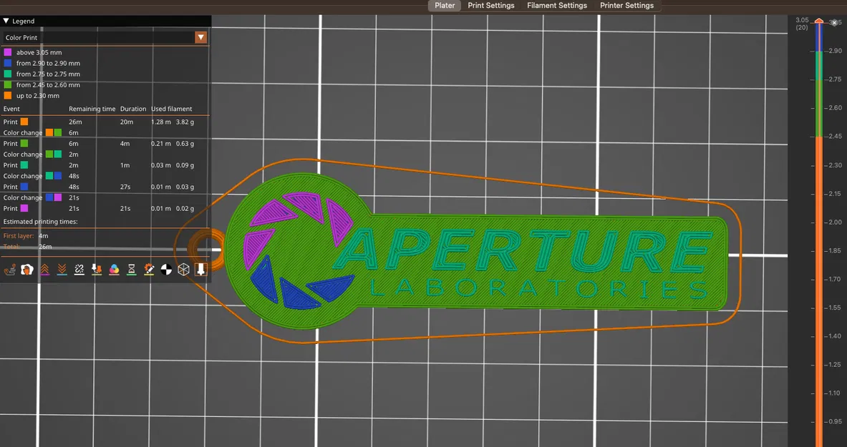
Task: Toggle Travel moves visibility icon
Action: (x=10, y=270)
